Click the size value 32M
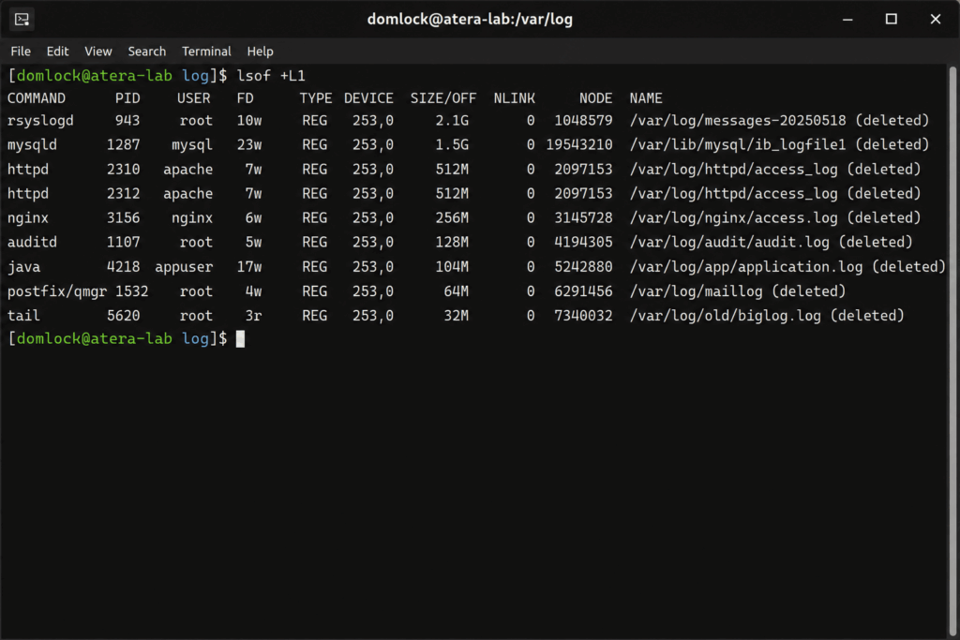Viewport: 960px width, 640px height. click(x=457, y=316)
